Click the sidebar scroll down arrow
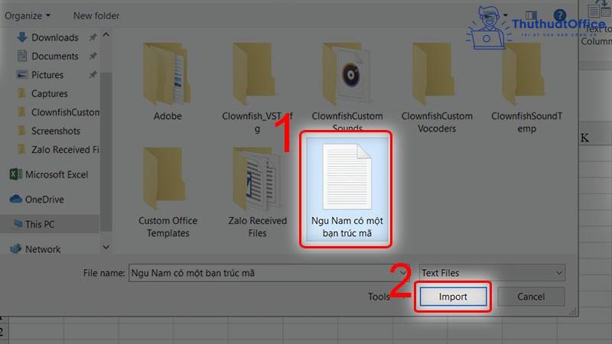Image resolution: width=612 pixels, height=344 pixels. (x=106, y=248)
